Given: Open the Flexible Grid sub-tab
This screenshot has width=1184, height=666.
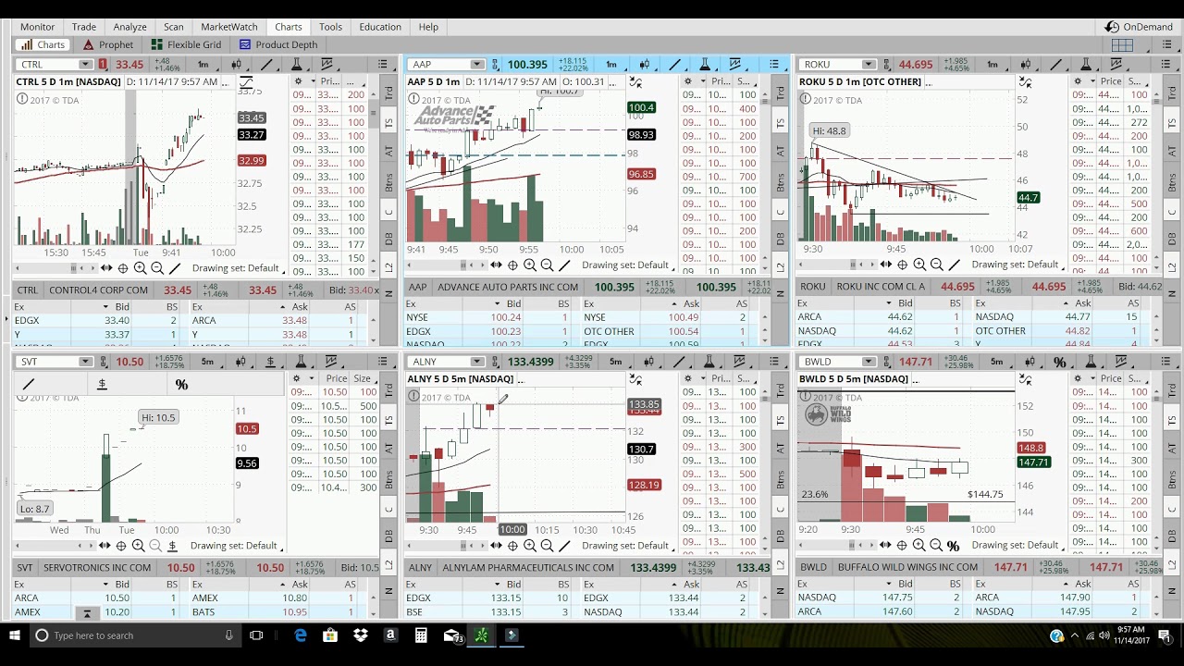Looking at the screenshot, I should click(186, 44).
